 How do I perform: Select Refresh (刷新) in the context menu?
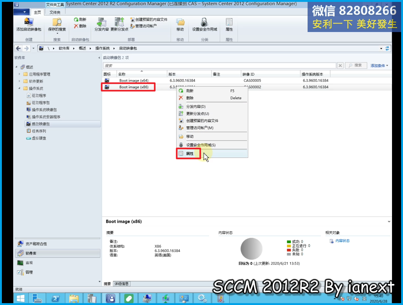click(x=212, y=91)
